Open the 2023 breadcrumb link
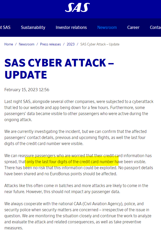This screenshot has width=161, height=237. click(71, 44)
